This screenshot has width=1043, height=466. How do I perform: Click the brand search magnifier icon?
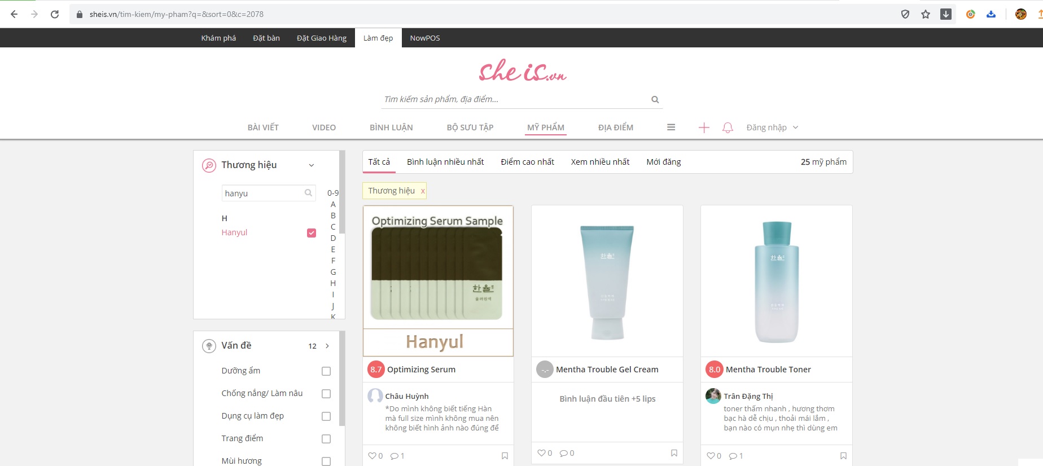pyautogui.click(x=308, y=193)
